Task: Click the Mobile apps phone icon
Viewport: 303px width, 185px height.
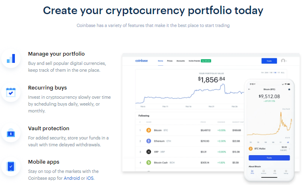Action: (x=11, y=166)
